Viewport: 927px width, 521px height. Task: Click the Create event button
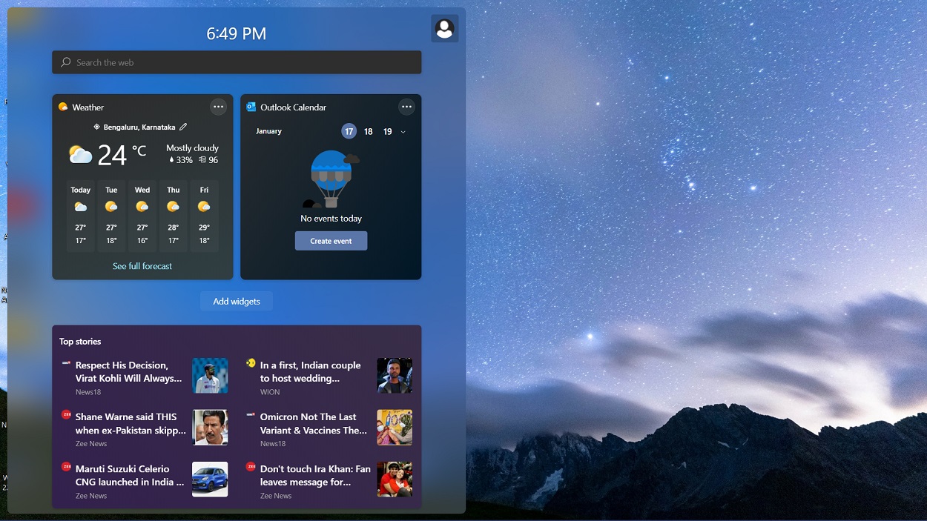pyautogui.click(x=331, y=240)
